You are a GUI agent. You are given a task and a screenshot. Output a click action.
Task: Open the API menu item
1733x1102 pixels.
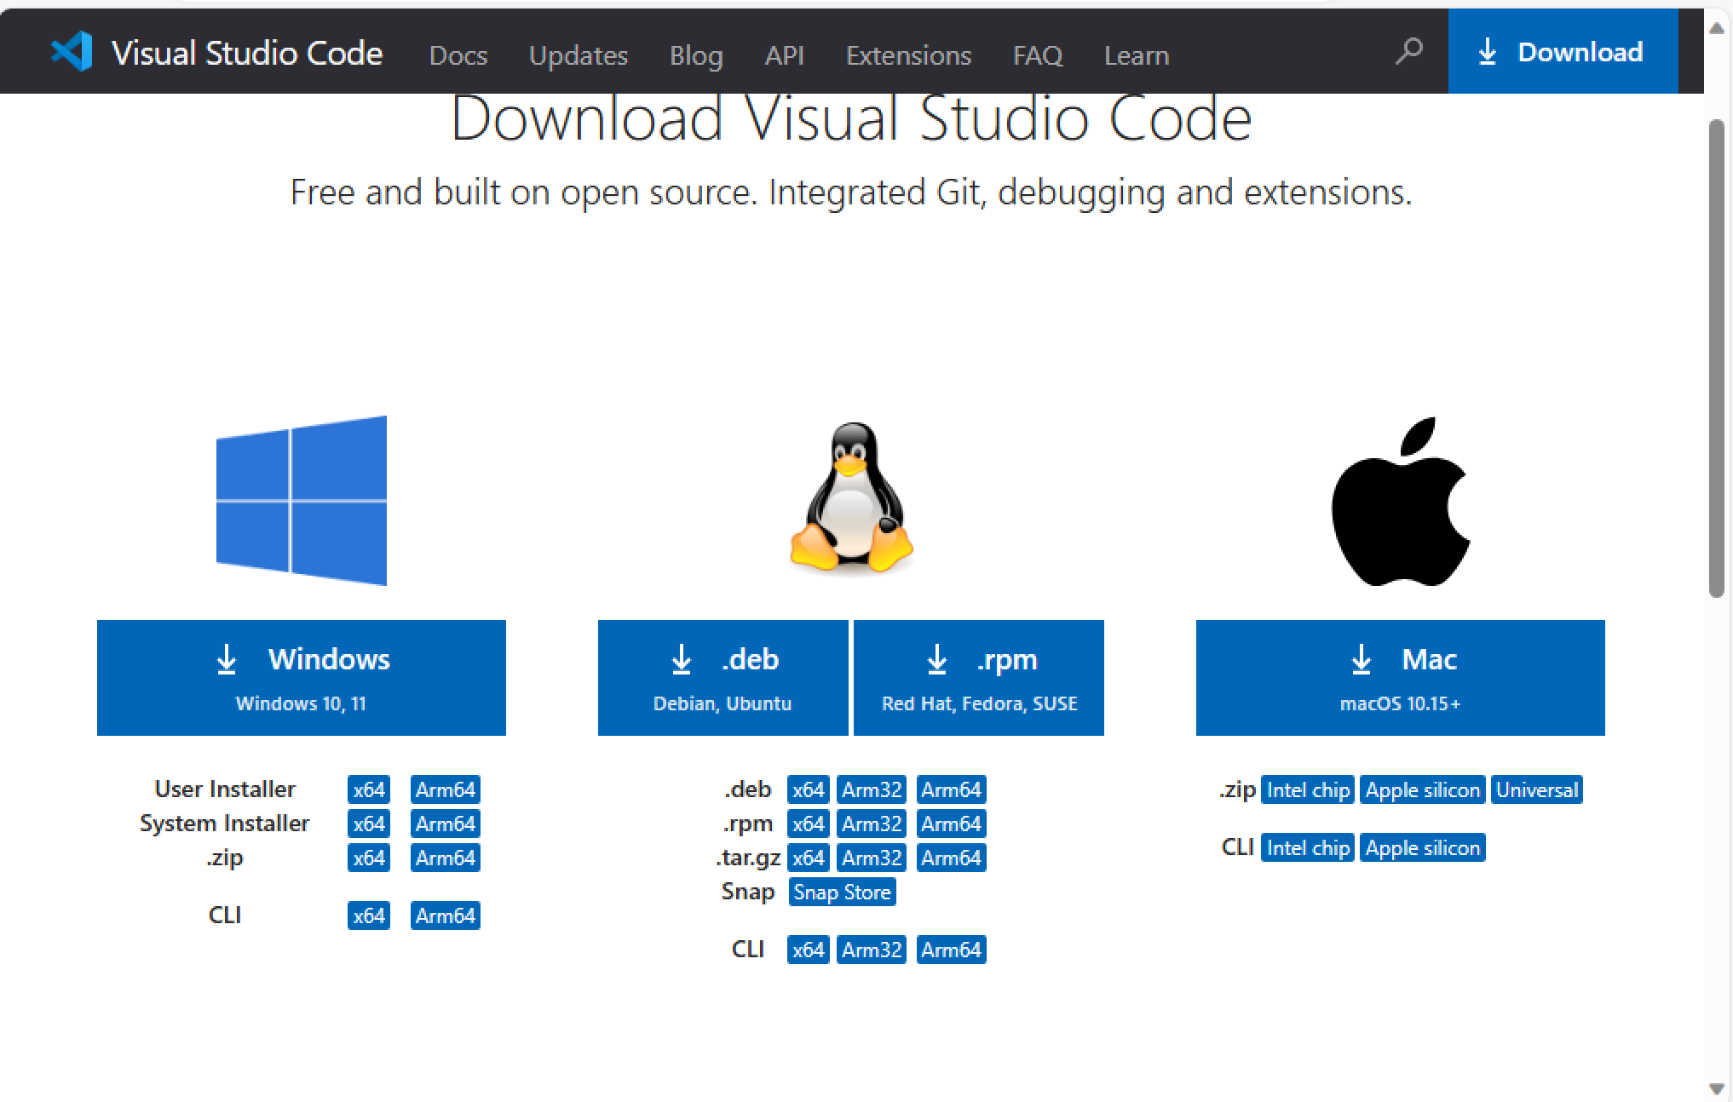[785, 55]
